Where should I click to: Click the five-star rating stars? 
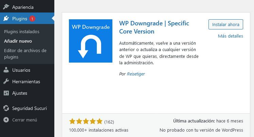[86, 121]
